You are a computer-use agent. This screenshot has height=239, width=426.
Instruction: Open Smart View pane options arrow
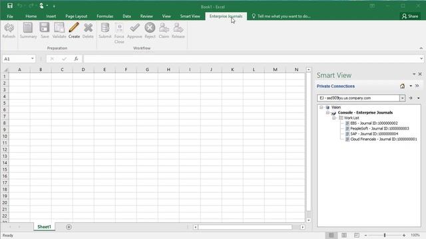(x=414, y=74)
